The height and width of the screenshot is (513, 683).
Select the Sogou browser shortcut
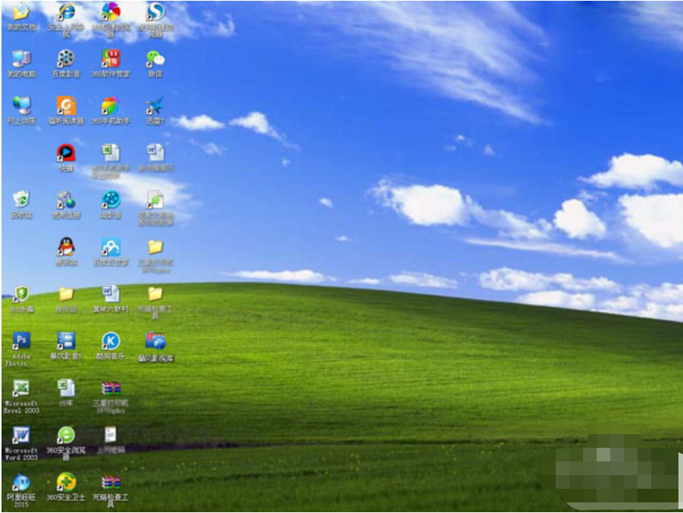coord(155,12)
